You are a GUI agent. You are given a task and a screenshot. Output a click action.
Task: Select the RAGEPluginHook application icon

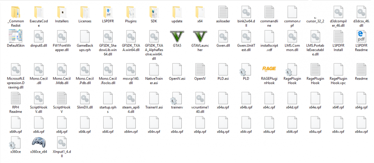269,69
